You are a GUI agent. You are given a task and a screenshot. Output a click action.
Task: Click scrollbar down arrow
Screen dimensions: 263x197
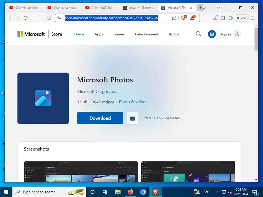256,180
